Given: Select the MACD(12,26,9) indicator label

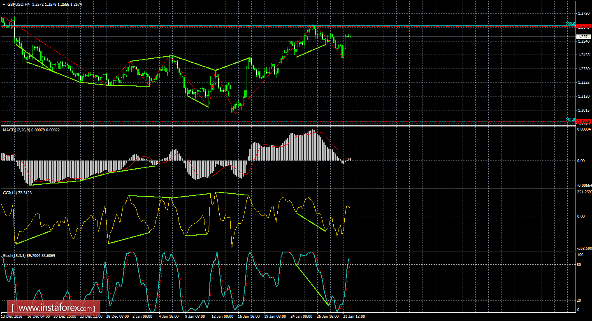Looking at the screenshot, I should (x=15, y=130).
